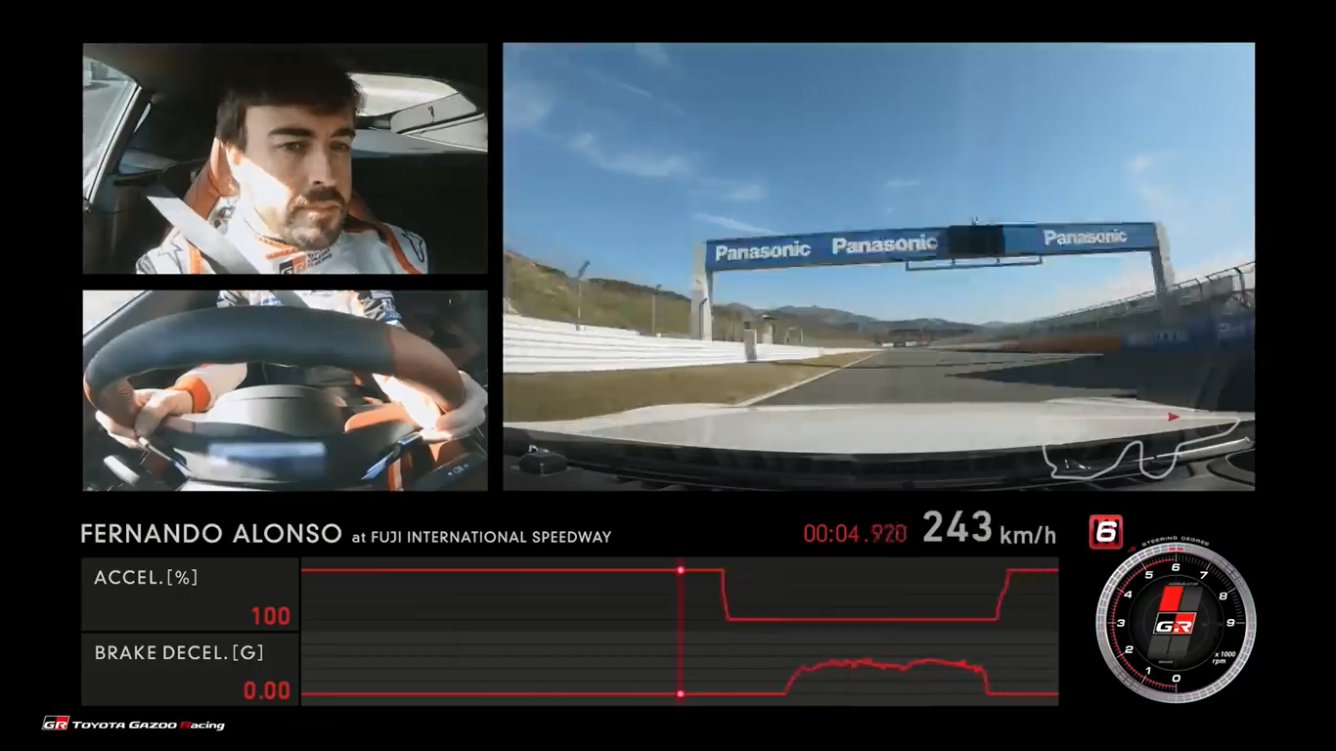Click the red marker on the brake graph
Screen dimensions: 1336x751
click(680, 694)
